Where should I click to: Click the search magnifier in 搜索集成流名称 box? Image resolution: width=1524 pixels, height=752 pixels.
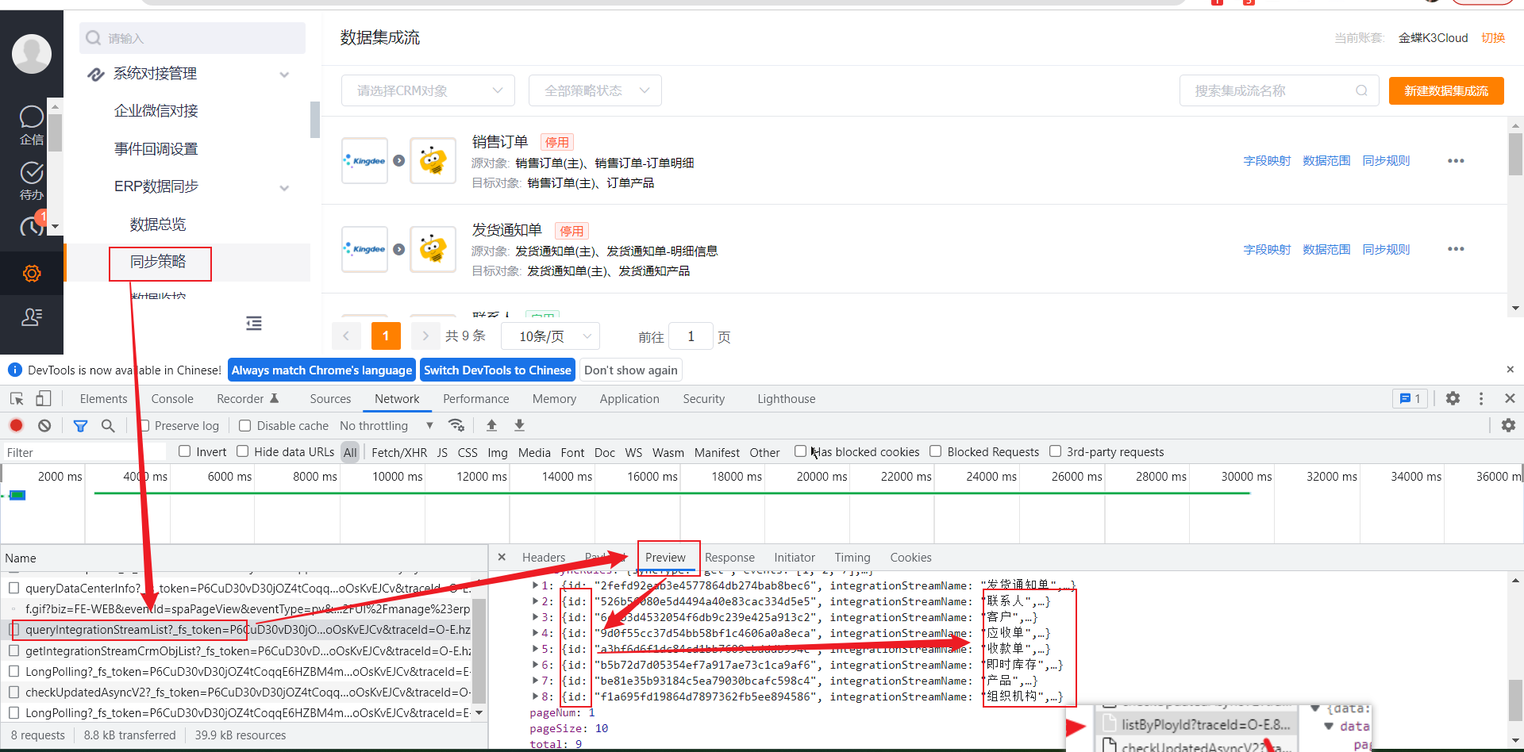click(x=1361, y=90)
